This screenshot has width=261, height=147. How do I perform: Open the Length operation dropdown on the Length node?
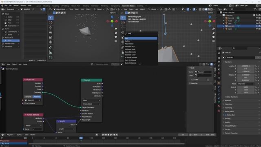[66, 129]
